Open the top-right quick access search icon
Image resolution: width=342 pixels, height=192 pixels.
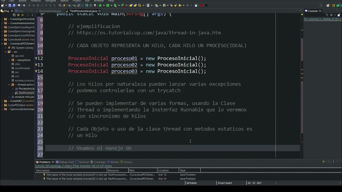click(321, 5)
